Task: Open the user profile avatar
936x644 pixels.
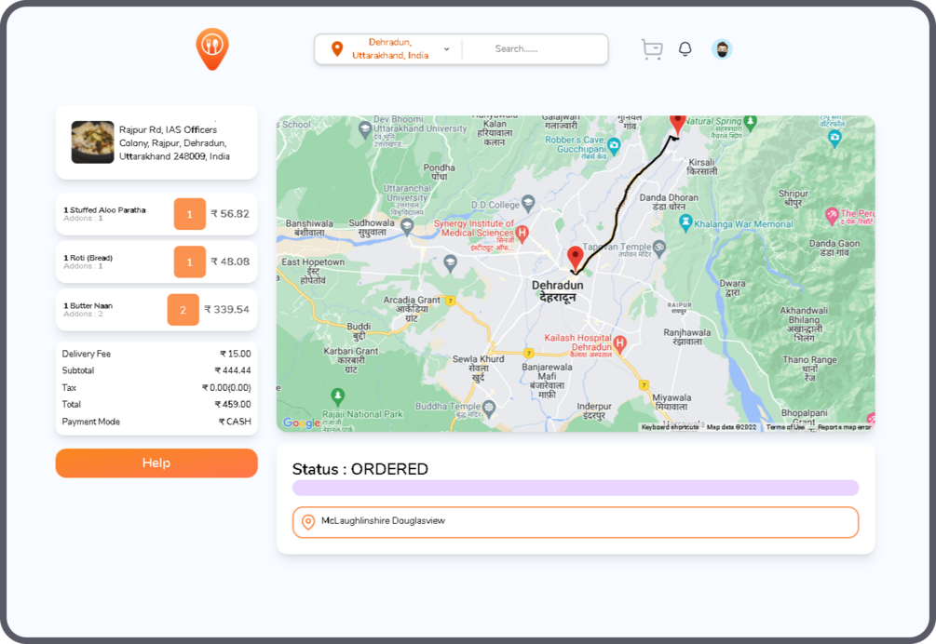Action: (x=722, y=49)
